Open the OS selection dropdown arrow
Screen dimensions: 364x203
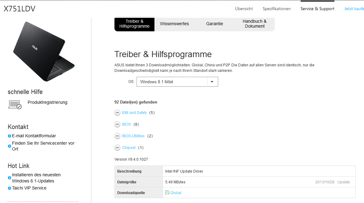(212, 82)
